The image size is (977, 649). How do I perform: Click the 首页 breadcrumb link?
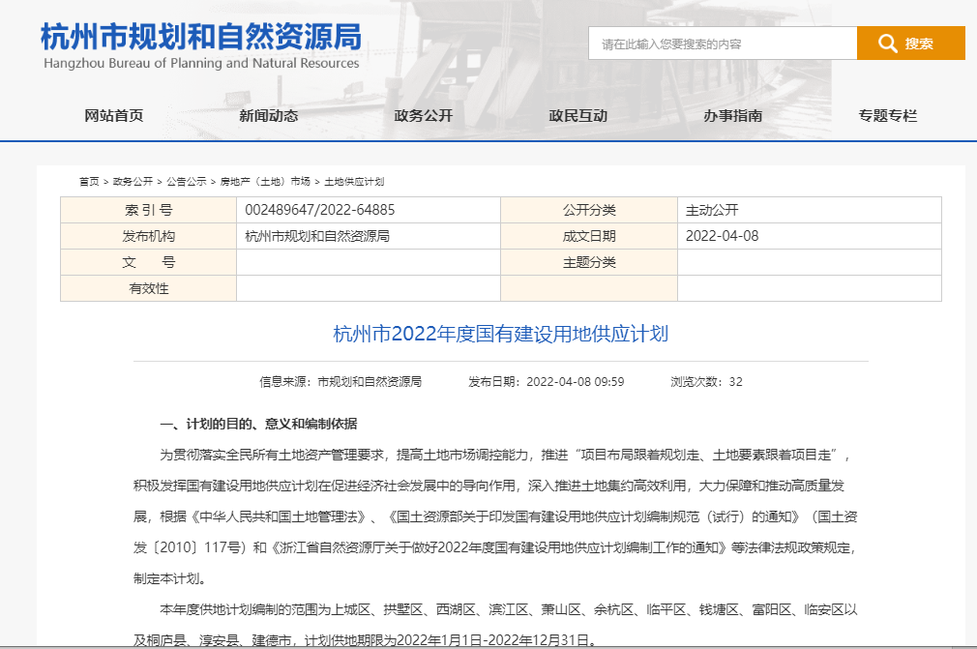click(x=89, y=182)
